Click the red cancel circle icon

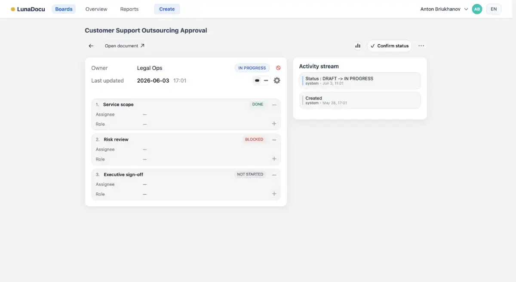(x=278, y=68)
